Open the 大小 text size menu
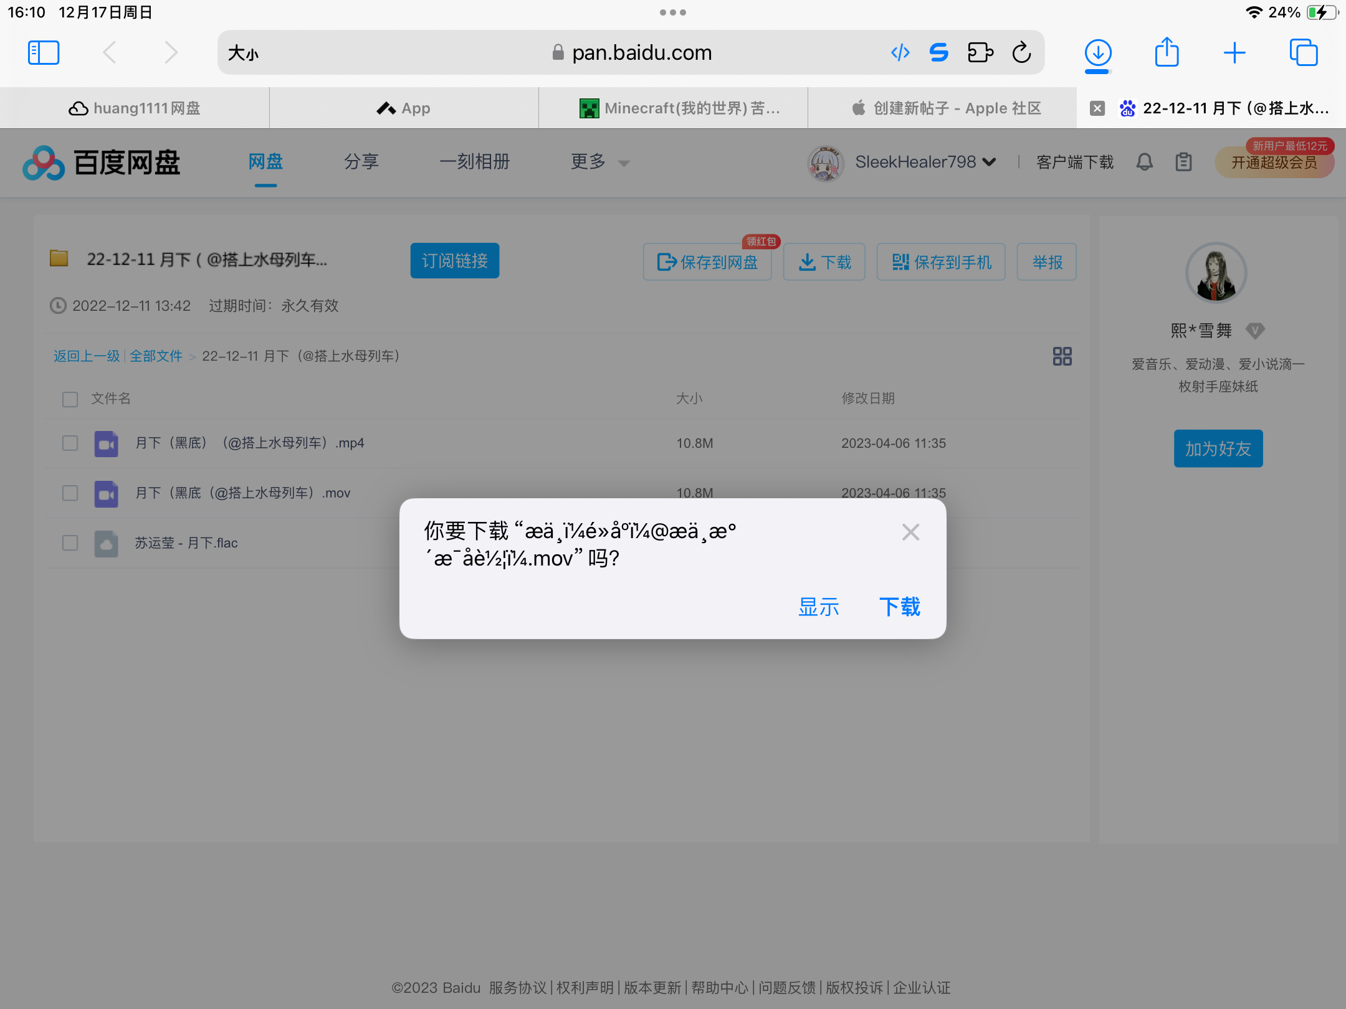 point(243,53)
